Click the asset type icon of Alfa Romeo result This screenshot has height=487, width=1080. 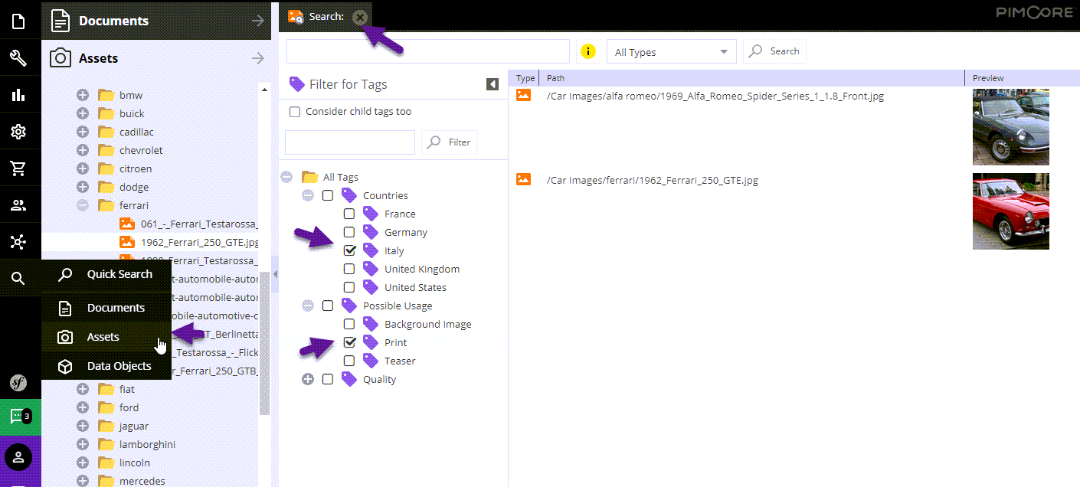pyautogui.click(x=524, y=95)
